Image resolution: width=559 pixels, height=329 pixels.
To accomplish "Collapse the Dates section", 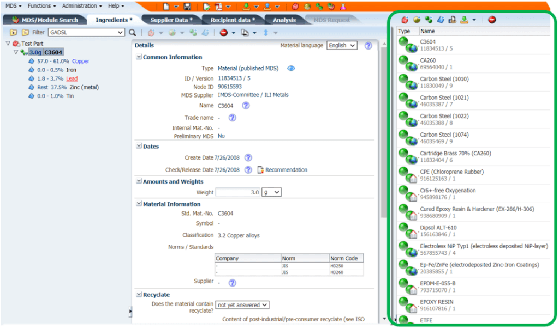I will click(x=139, y=147).
